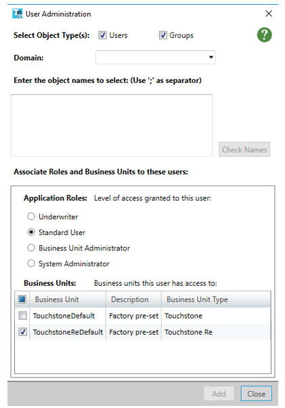Close the User Administration dialog with X
285x408 pixels.
click(269, 14)
